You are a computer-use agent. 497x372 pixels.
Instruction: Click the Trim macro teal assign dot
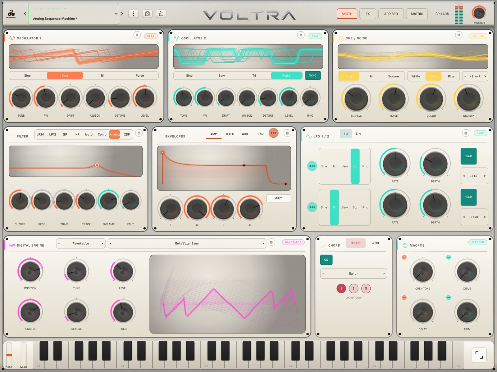449,298
